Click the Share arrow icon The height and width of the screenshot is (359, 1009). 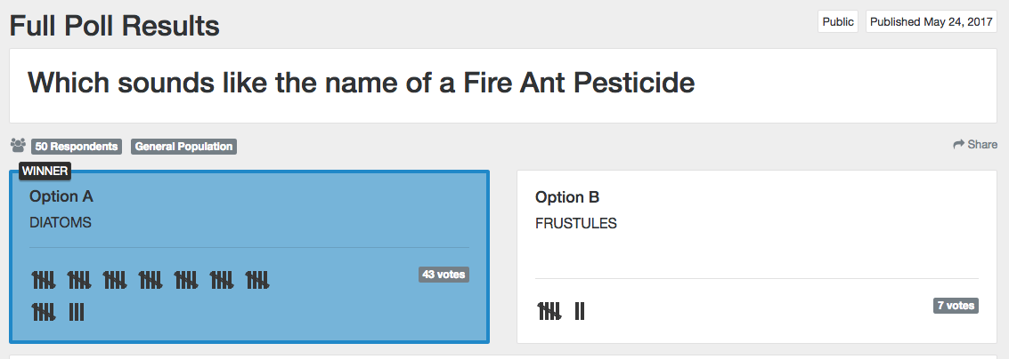(x=959, y=144)
